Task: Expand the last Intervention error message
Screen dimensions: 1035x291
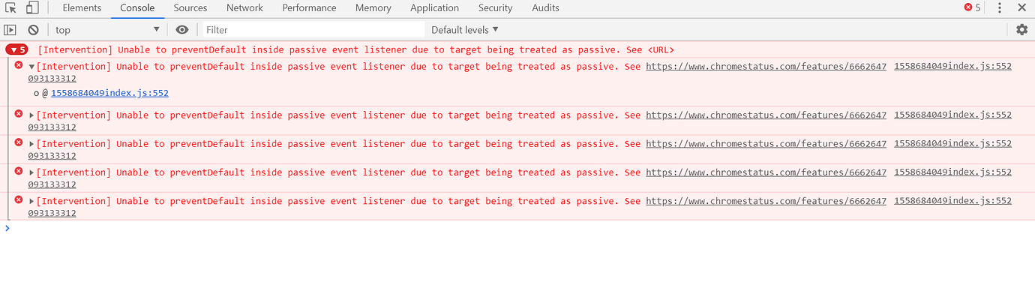Action: [31, 201]
